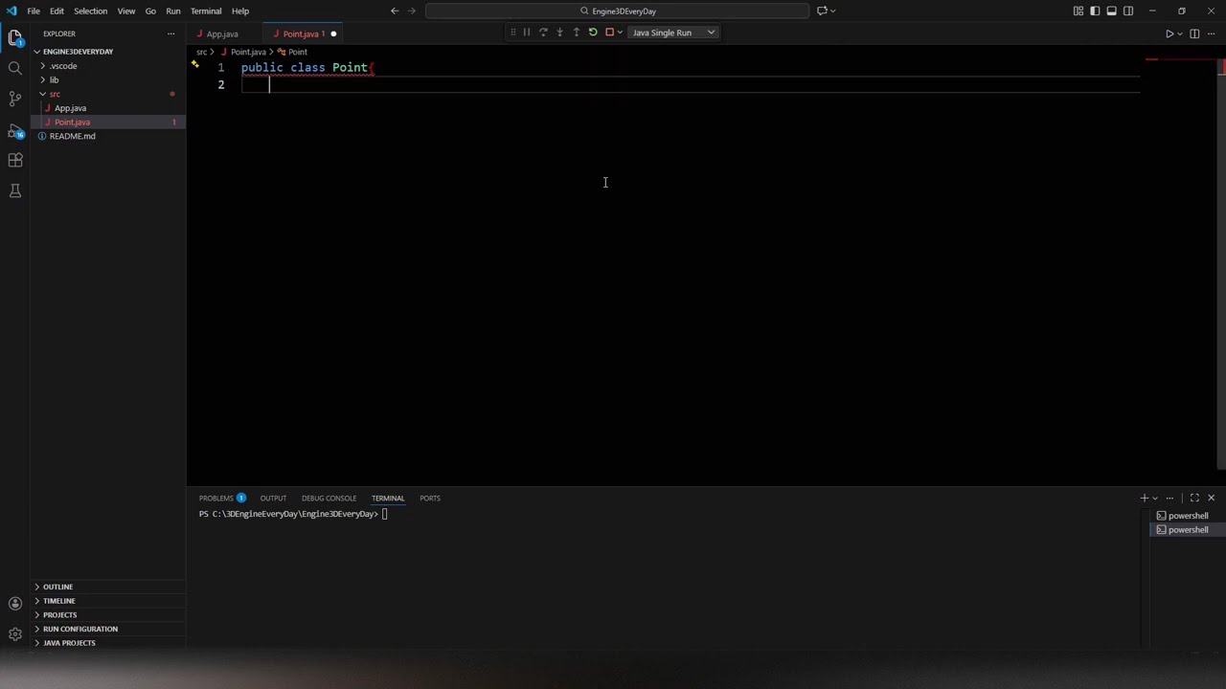Click the Customize Layout icon
The image size is (1226, 689).
pos(1078,11)
